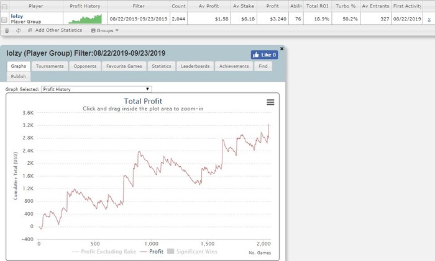
Task: Click the 18.9% Total ROI value
Action: click(322, 19)
